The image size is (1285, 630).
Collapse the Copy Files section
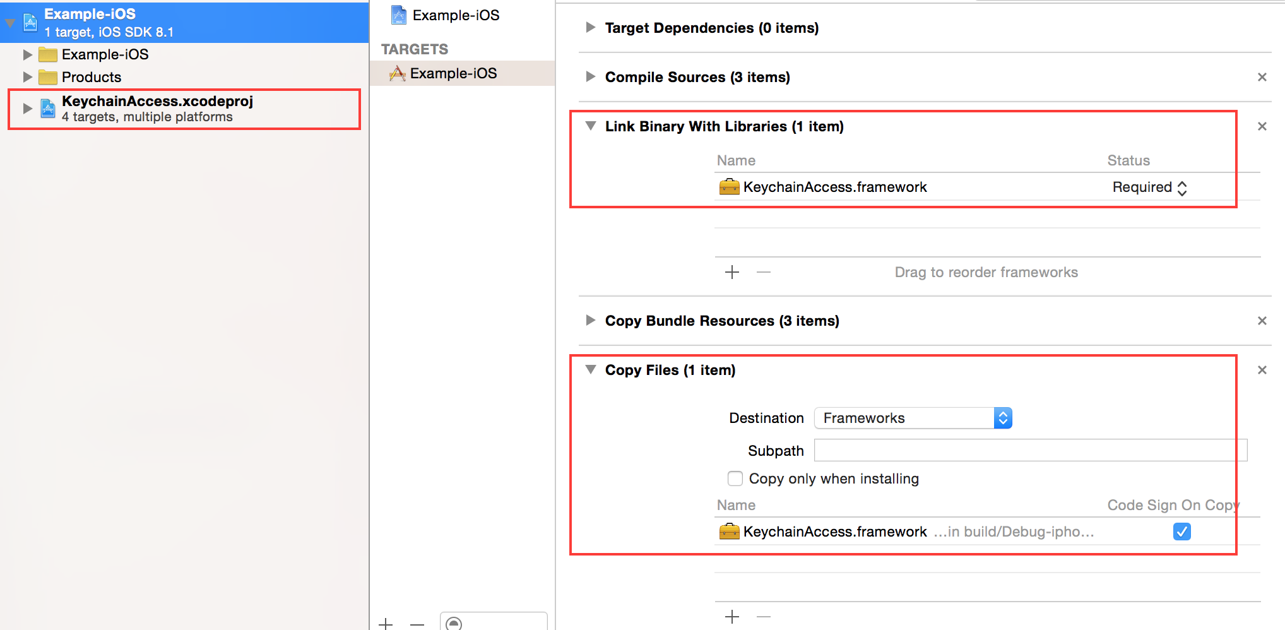pos(590,370)
